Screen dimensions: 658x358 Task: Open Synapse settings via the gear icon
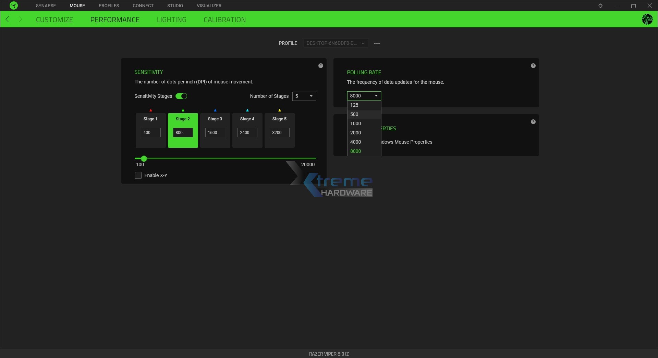pos(601,5)
